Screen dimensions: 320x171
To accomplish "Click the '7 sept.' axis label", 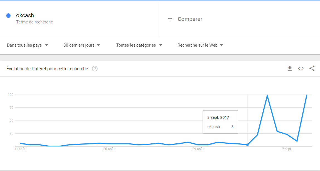I will tap(287, 149).
